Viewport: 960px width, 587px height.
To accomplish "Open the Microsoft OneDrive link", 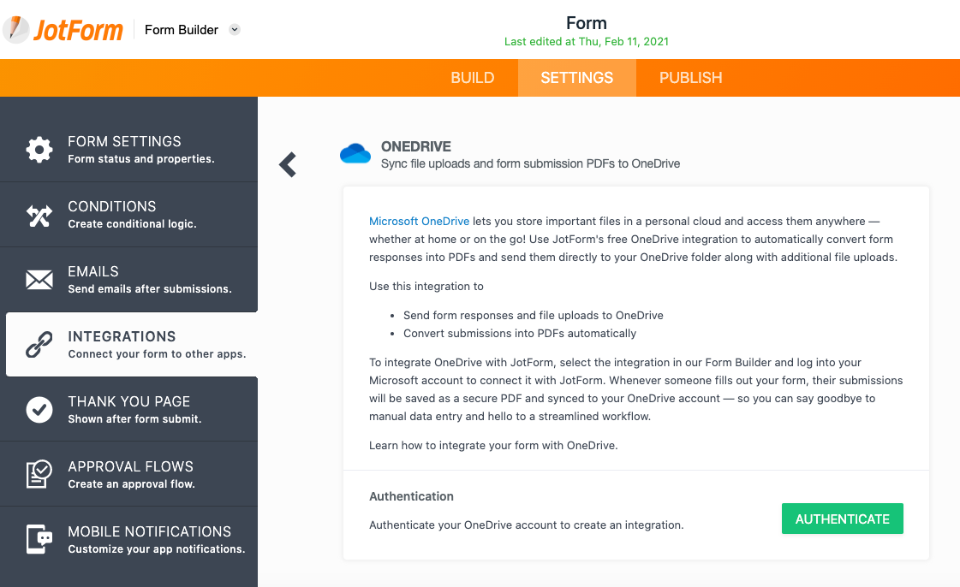I will (x=420, y=222).
